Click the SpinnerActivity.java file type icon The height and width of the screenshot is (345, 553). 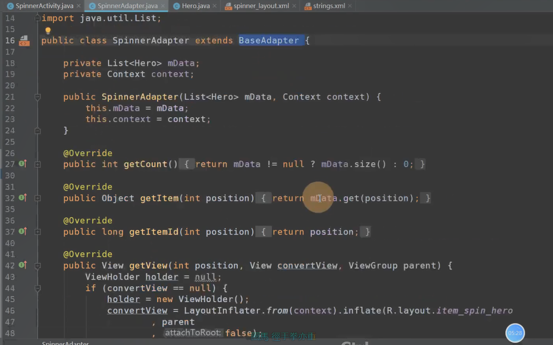[x=11, y=6]
